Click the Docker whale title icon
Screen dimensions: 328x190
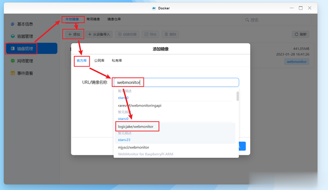[154, 8]
